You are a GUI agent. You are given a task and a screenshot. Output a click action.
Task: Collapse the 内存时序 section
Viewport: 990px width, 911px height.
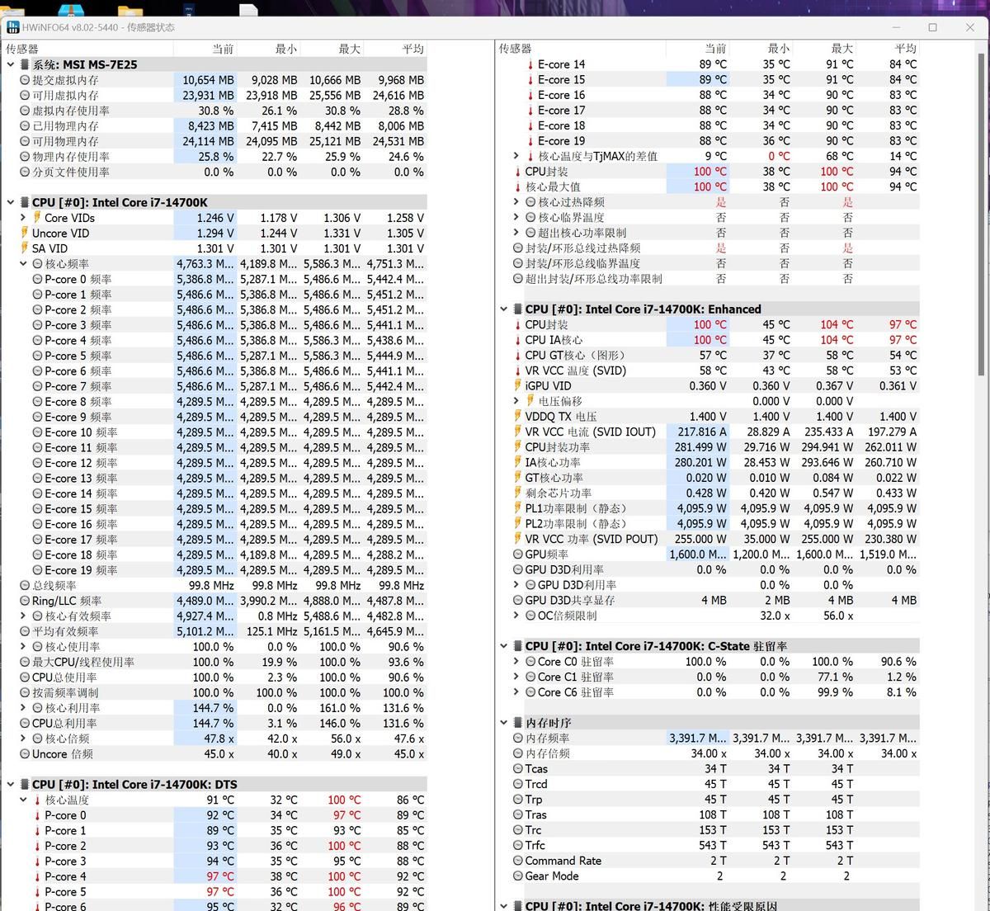pos(504,723)
